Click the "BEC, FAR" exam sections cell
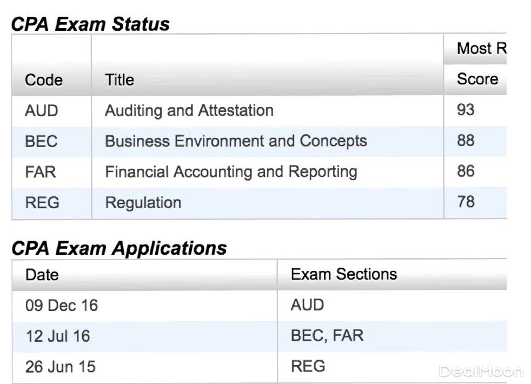 [x=327, y=335]
